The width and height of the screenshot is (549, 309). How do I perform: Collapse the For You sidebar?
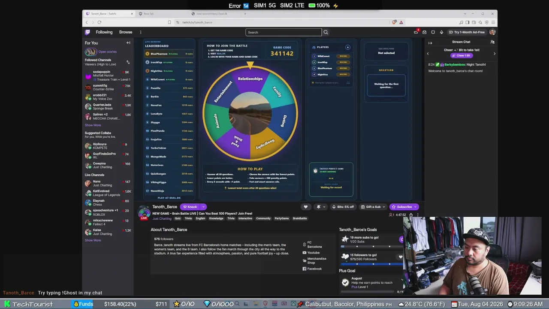click(128, 43)
